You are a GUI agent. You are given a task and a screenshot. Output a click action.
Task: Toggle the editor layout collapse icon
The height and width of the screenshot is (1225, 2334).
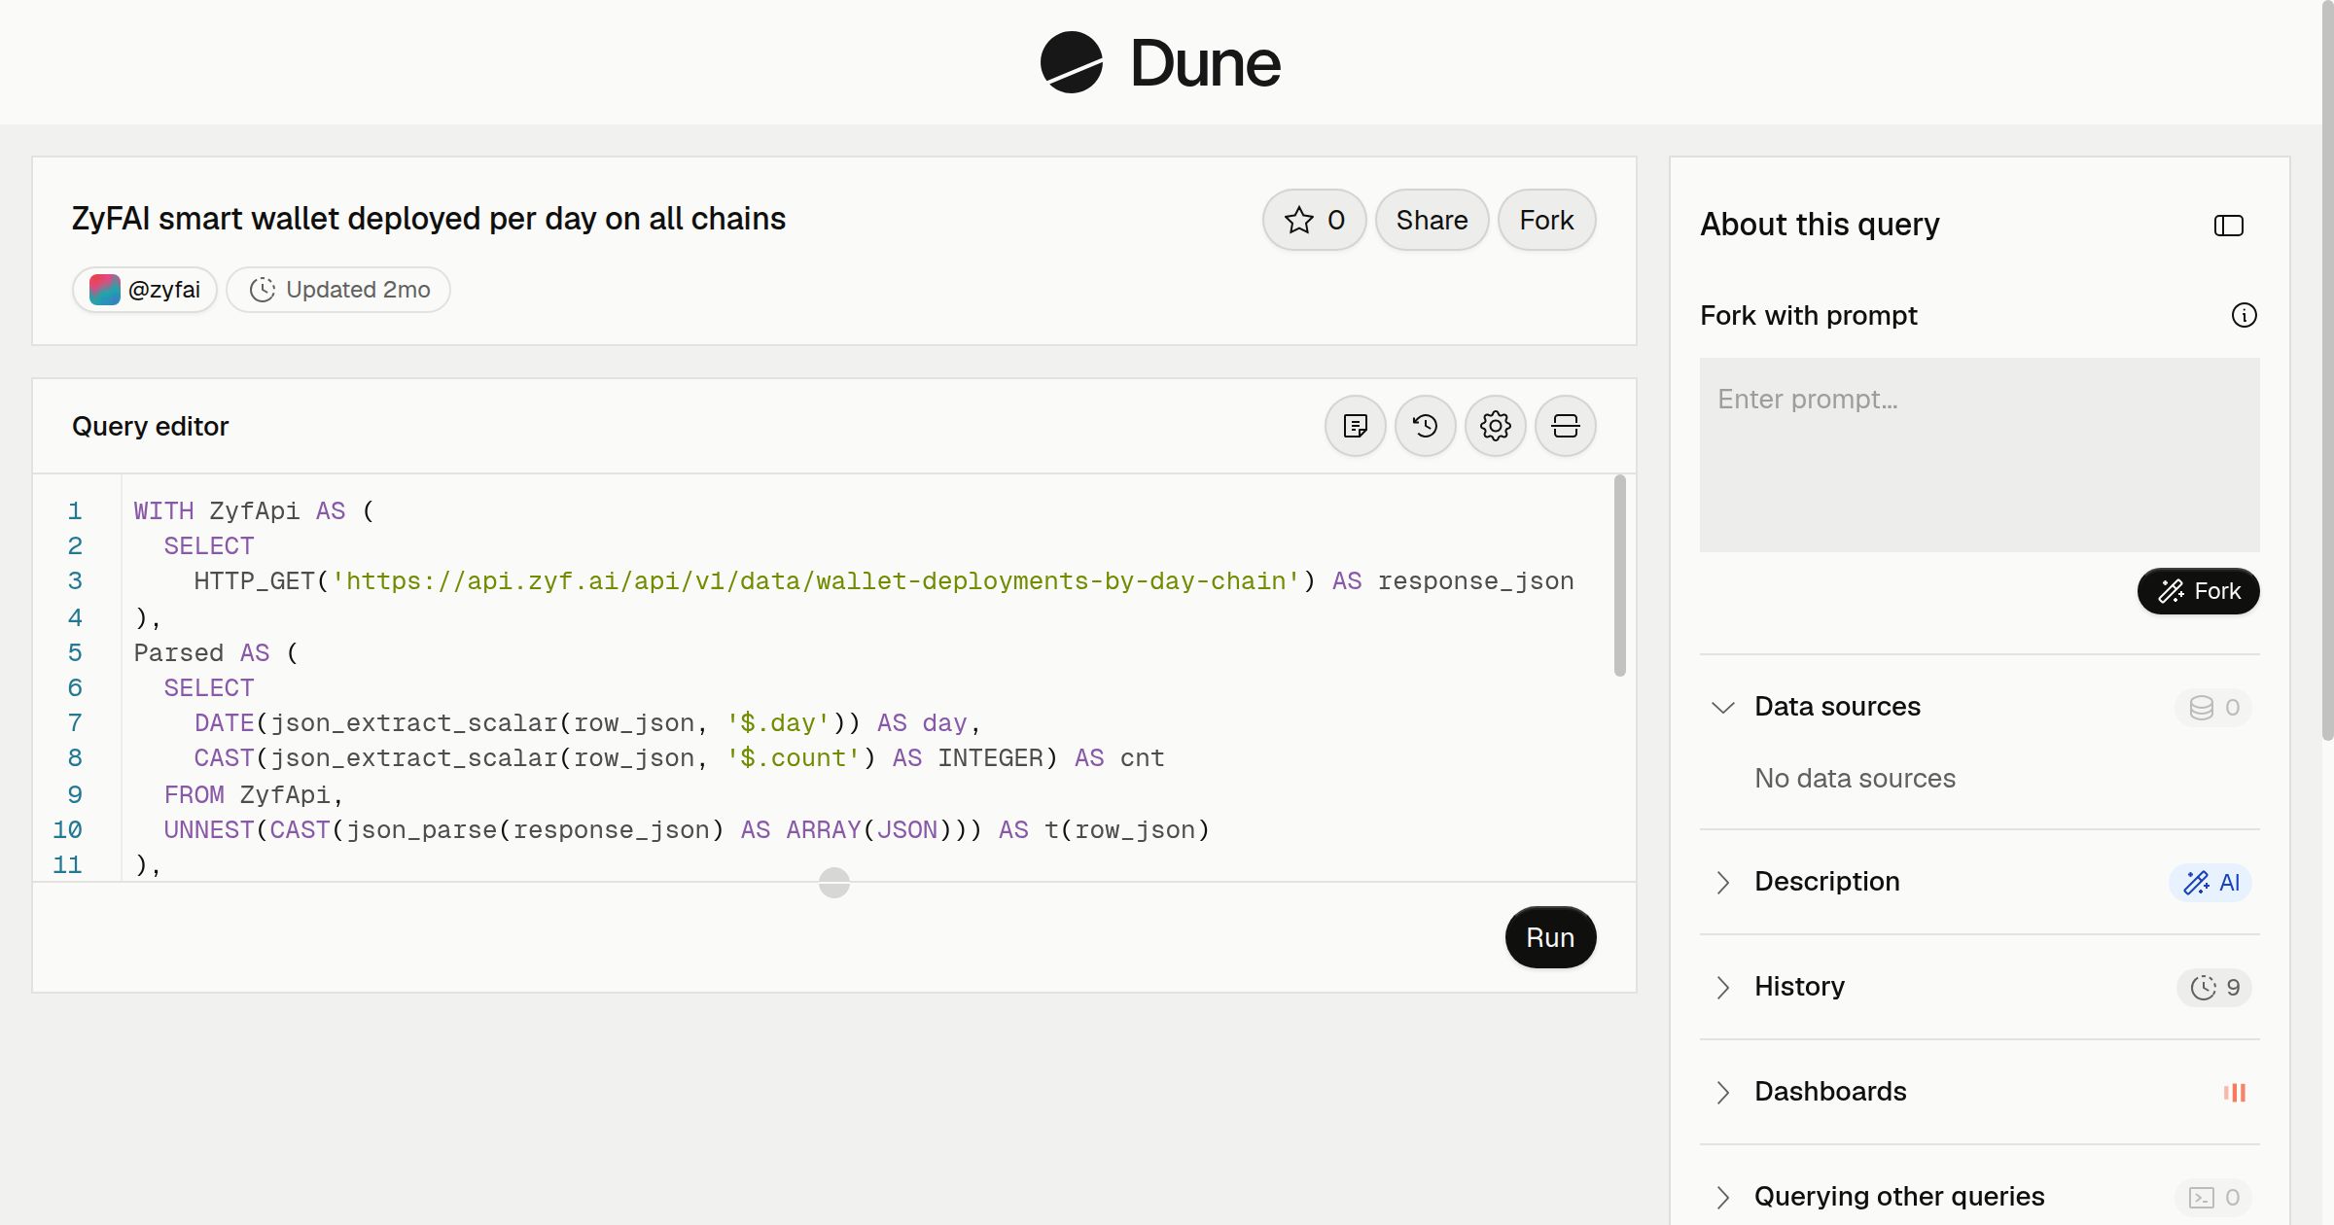point(1565,426)
